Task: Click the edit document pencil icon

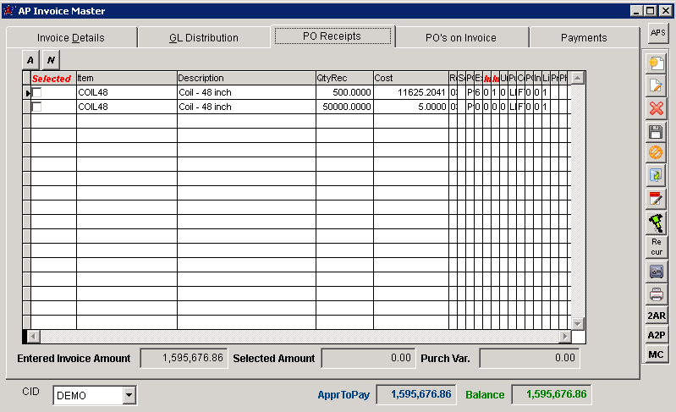Action: point(657,85)
